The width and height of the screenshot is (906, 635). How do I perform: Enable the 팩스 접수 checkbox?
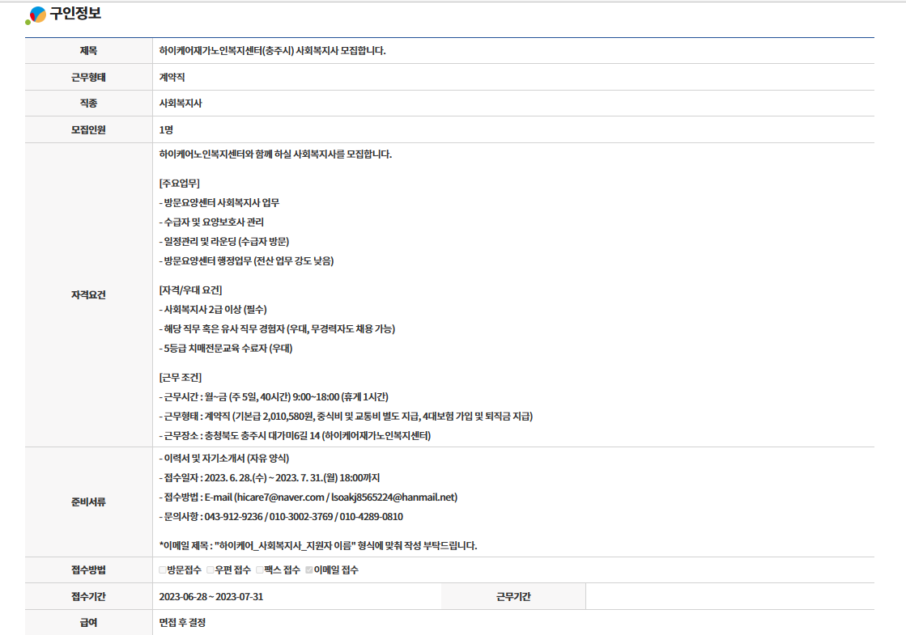click(260, 570)
